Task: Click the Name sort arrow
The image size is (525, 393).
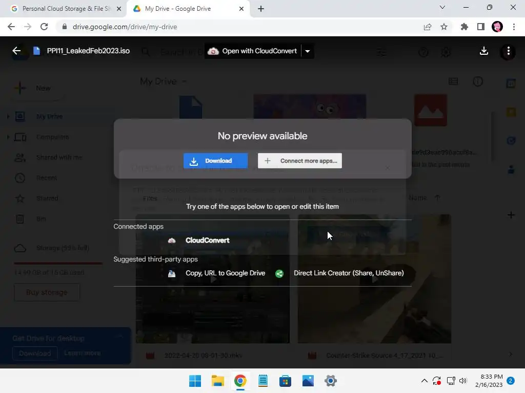Action: tap(437, 198)
